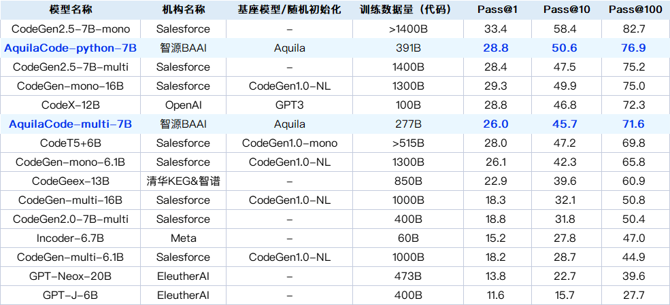Click the CodeX-12B model cell
The image size is (670, 305).
[70, 105]
